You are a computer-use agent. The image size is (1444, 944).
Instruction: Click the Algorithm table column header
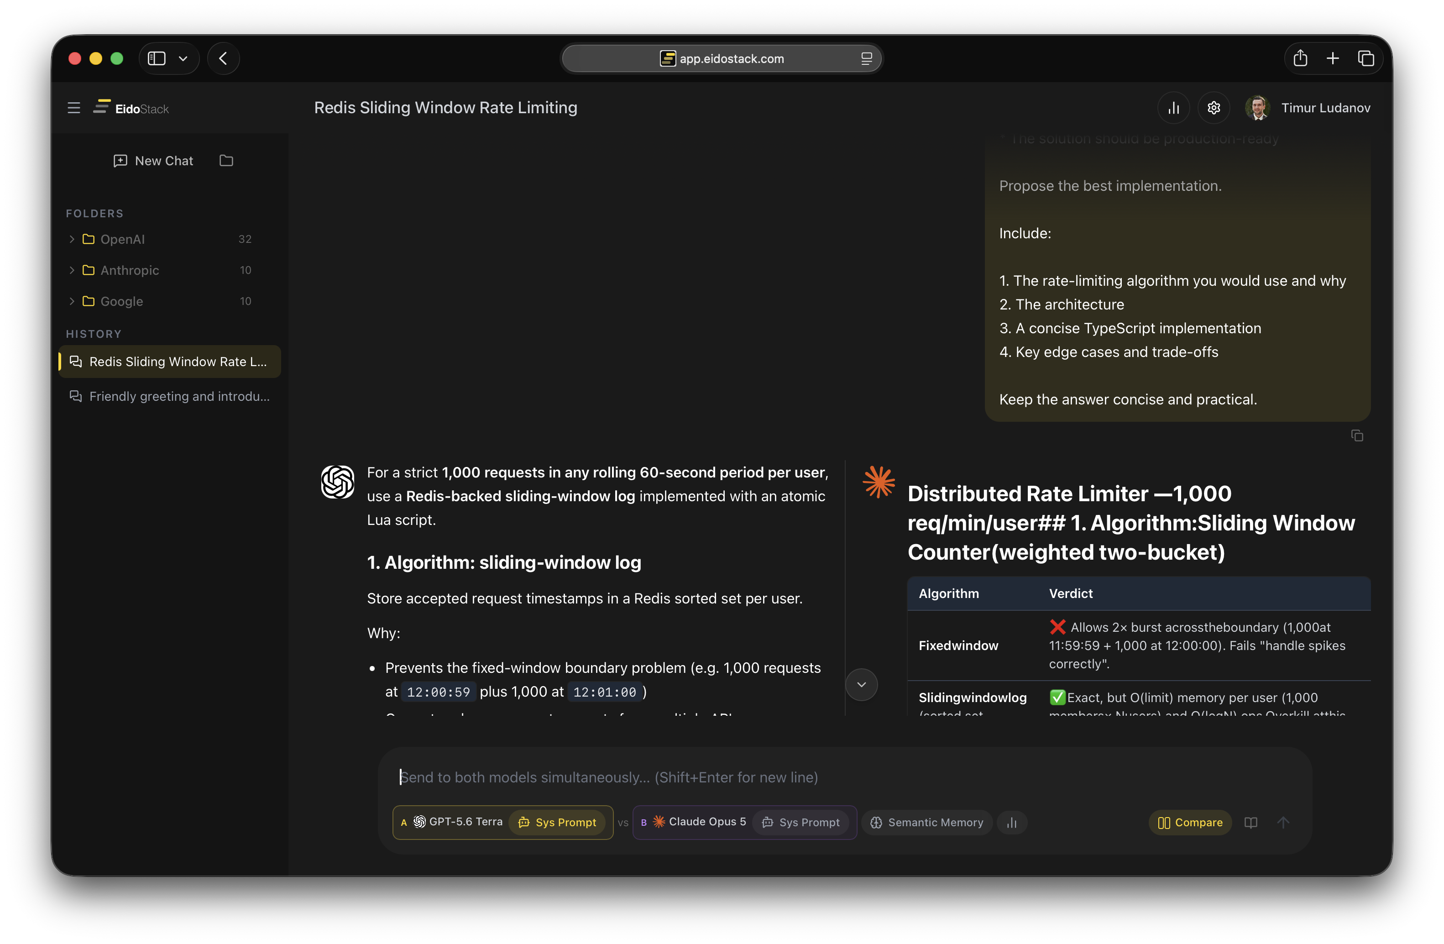tap(948, 593)
